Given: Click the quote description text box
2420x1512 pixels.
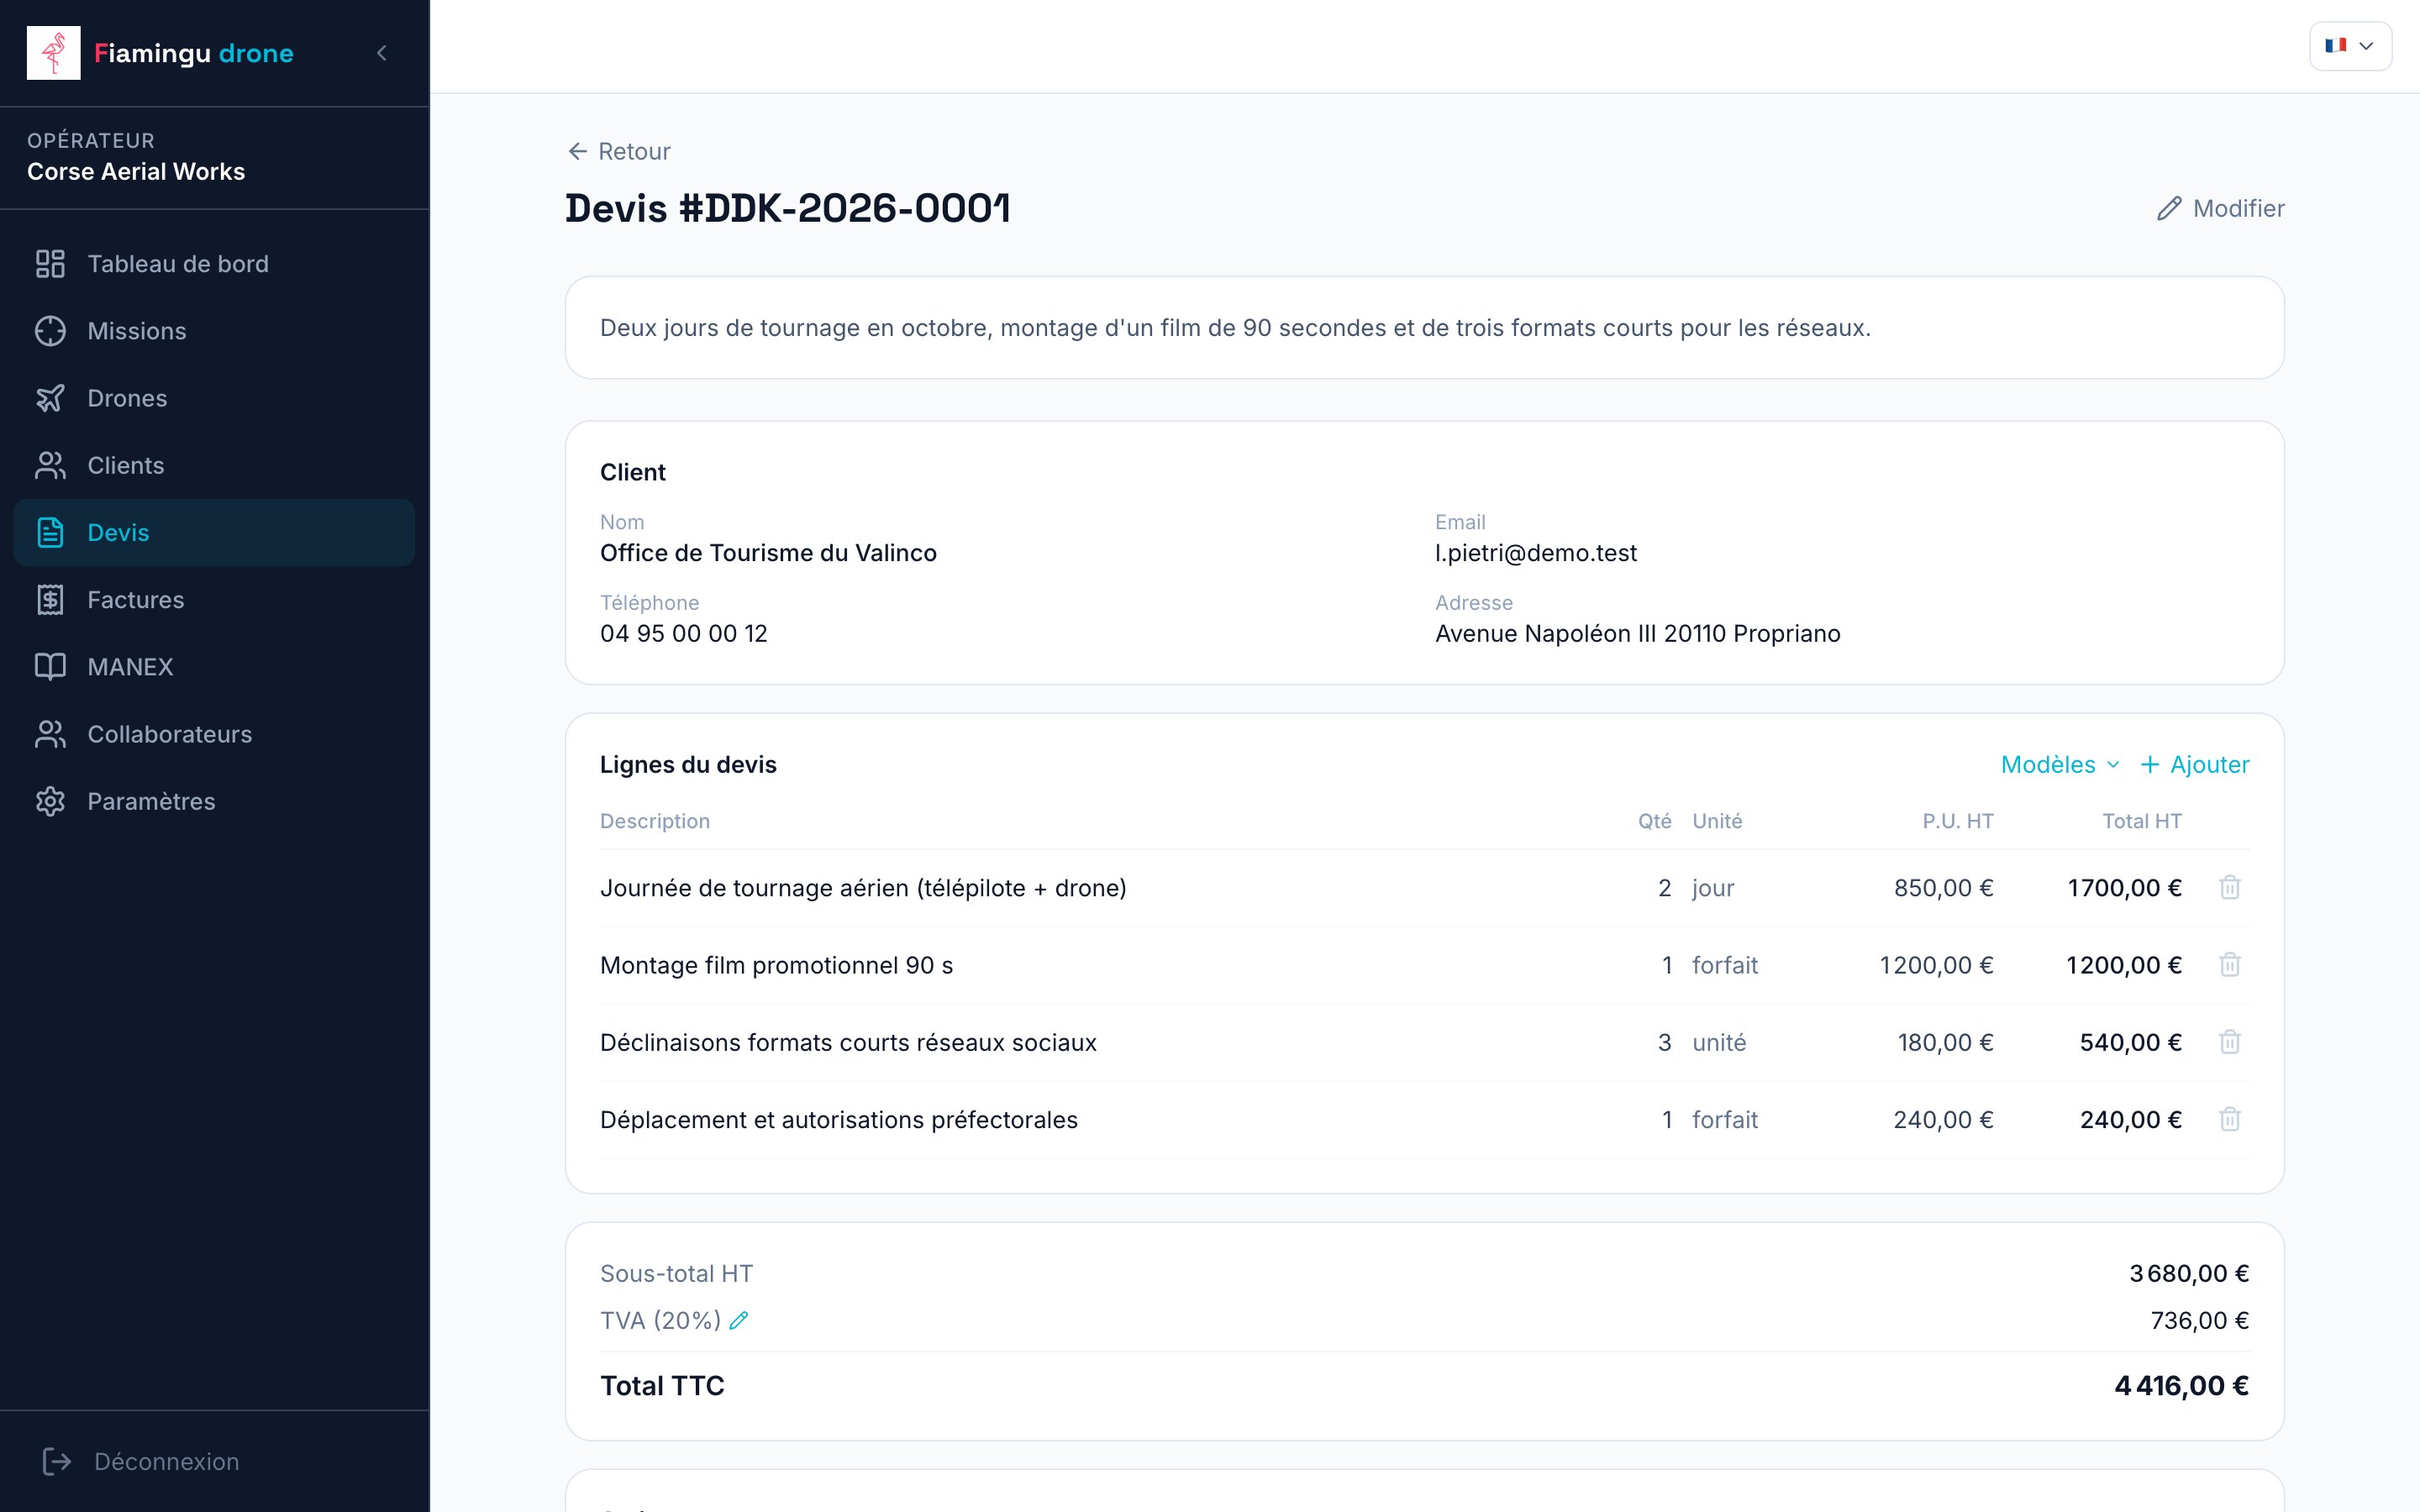Looking at the screenshot, I should pyautogui.click(x=1424, y=328).
